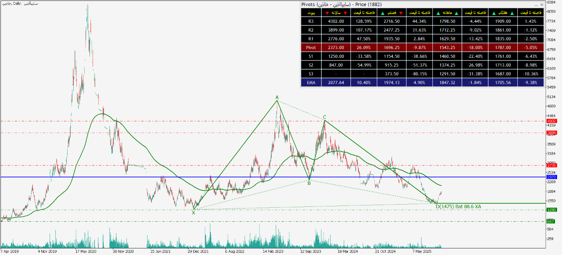562x255 pixels.
Task: Click red 4302 price tag on axis
Action: coord(551,121)
